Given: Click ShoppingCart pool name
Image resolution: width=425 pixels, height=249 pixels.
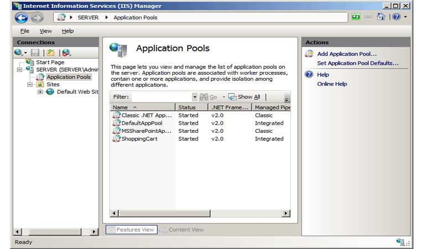Looking at the screenshot, I should pos(139,139).
